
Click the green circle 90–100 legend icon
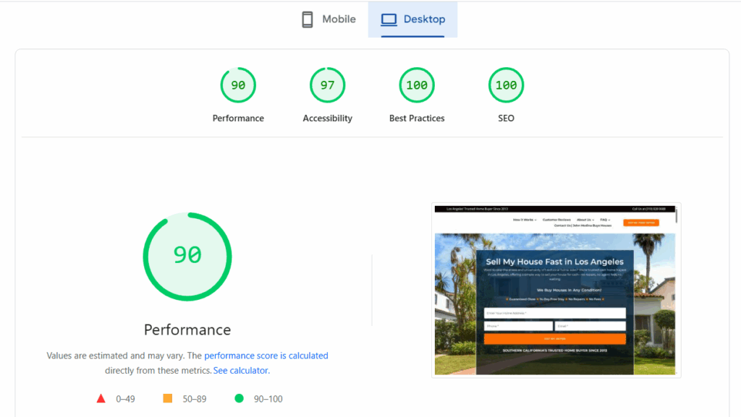click(239, 398)
